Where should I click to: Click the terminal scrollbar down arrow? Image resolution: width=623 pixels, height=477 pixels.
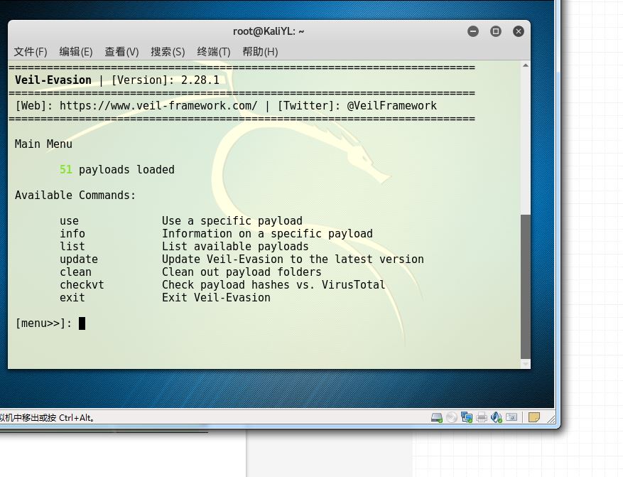pos(526,364)
